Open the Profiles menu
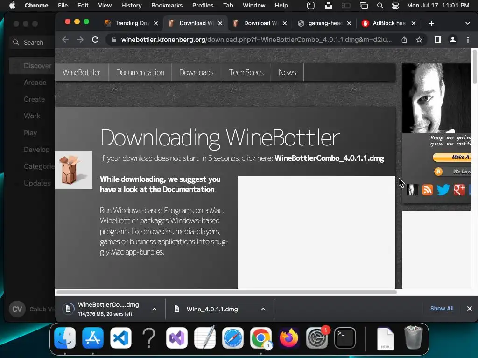The image size is (478, 358). [203, 6]
